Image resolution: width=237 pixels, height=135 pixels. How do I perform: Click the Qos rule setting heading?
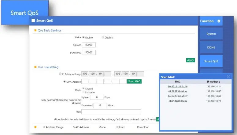pos(48,67)
